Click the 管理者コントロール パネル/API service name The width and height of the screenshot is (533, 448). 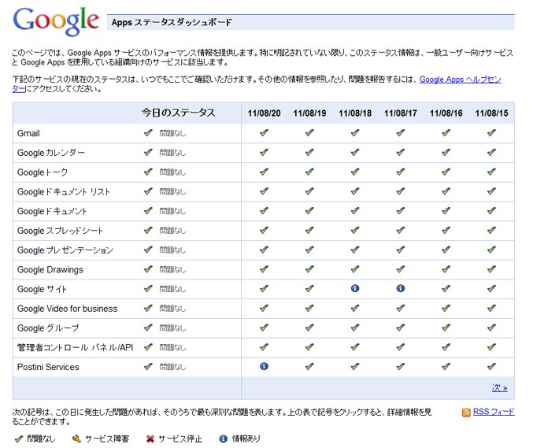click(75, 347)
